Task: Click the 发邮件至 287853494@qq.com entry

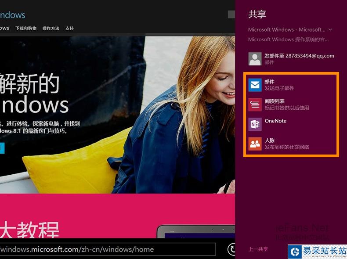Action: (291, 59)
